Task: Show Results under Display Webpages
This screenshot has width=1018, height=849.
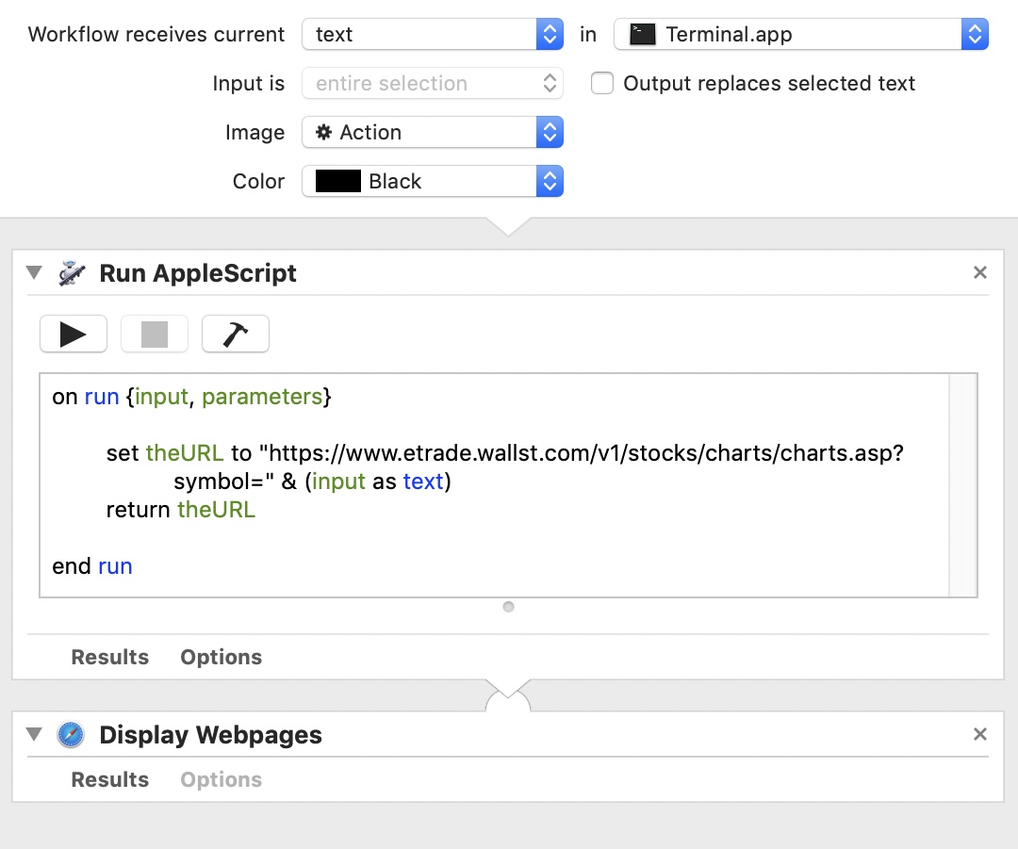Action: point(109,779)
